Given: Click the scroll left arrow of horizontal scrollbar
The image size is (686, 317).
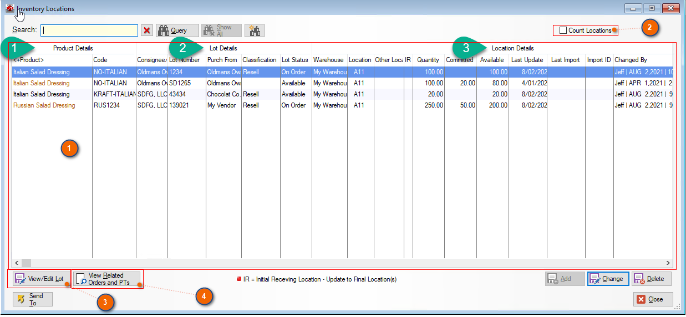Looking at the screenshot, I should 17,263.
